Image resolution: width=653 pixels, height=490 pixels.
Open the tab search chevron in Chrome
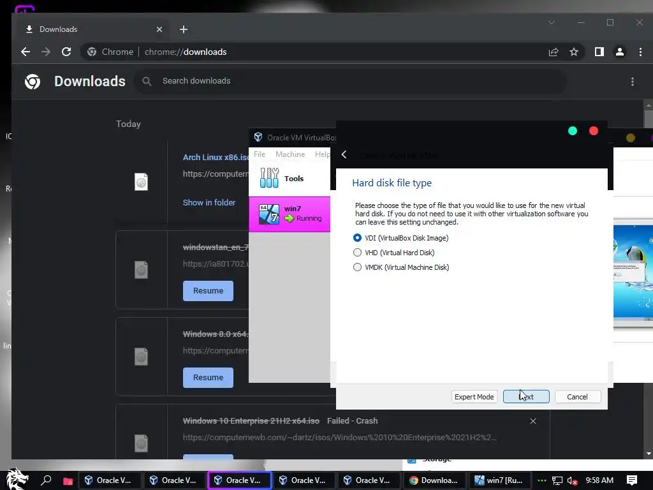coord(552,22)
